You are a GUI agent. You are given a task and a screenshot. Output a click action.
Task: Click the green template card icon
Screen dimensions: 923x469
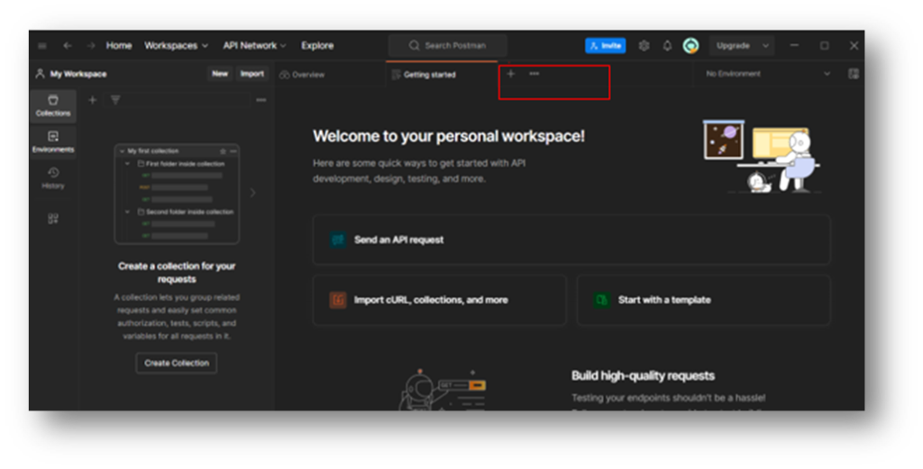pyautogui.click(x=601, y=301)
